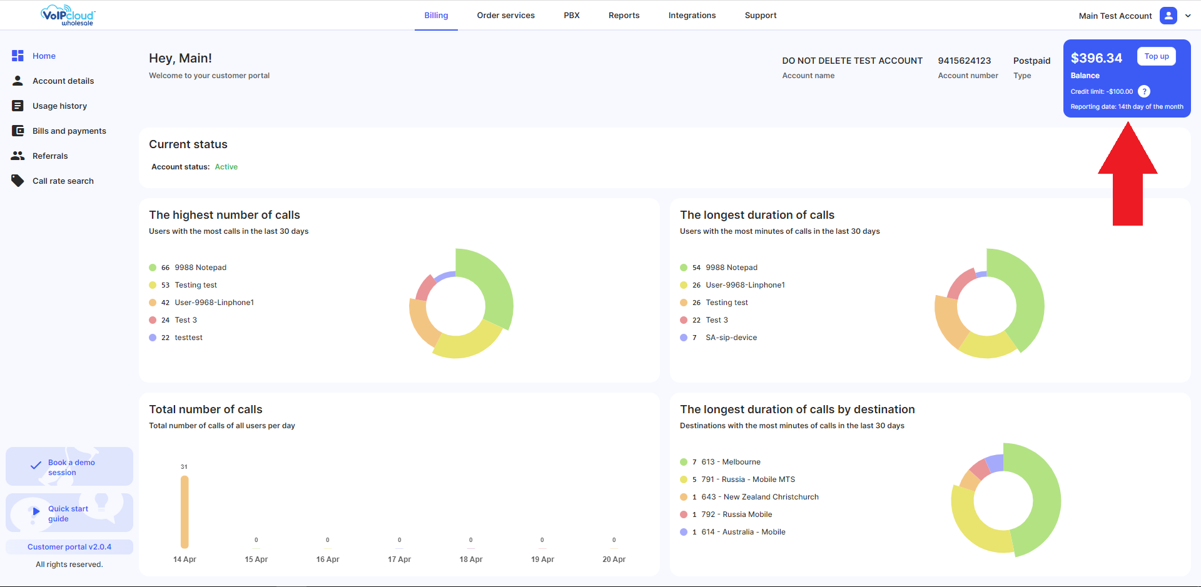This screenshot has height=587, width=1201.
Task: Click purple swatch beside 22 testtest
Action: coord(153,338)
